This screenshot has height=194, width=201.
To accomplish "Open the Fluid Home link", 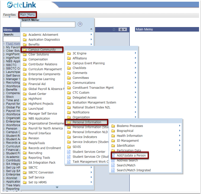I will (13, 44).
